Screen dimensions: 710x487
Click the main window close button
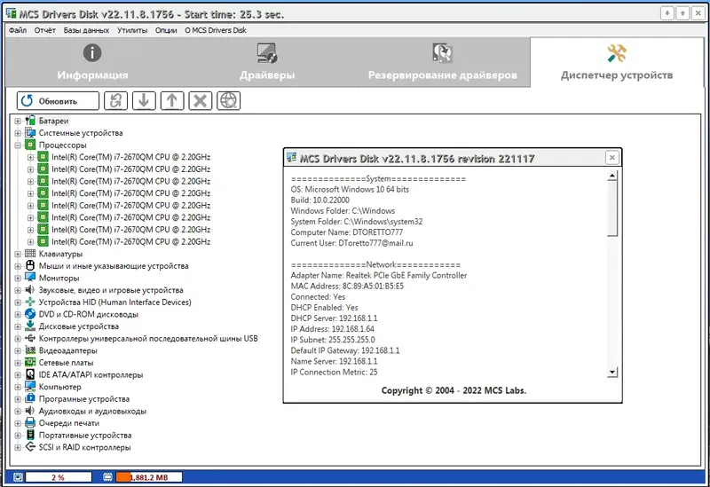(x=698, y=13)
